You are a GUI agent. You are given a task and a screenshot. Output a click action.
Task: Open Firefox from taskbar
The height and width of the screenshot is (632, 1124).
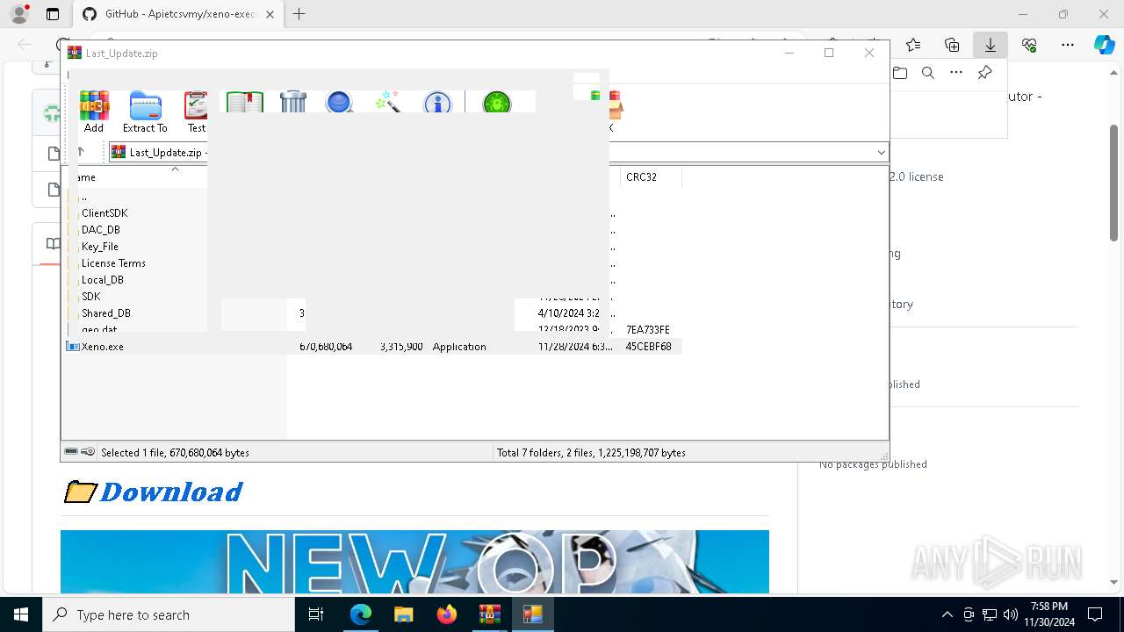pyautogui.click(x=447, y=614)
